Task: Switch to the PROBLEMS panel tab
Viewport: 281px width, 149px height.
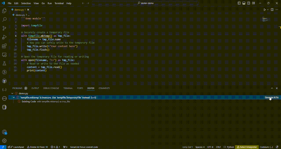Action: (17, 88)
